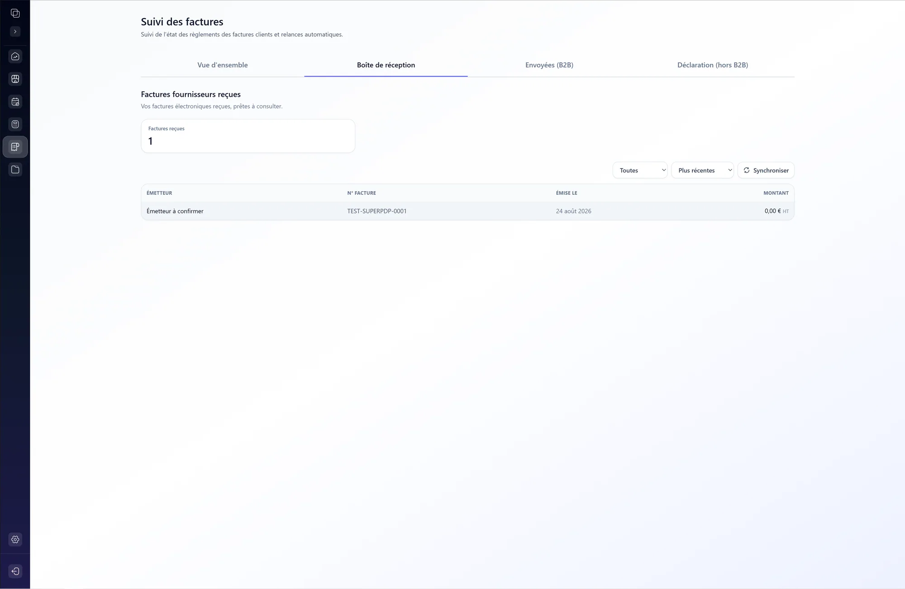Open the Plus récentes sort dropdown
Viewport: 905px width, 589px height.
702,170
